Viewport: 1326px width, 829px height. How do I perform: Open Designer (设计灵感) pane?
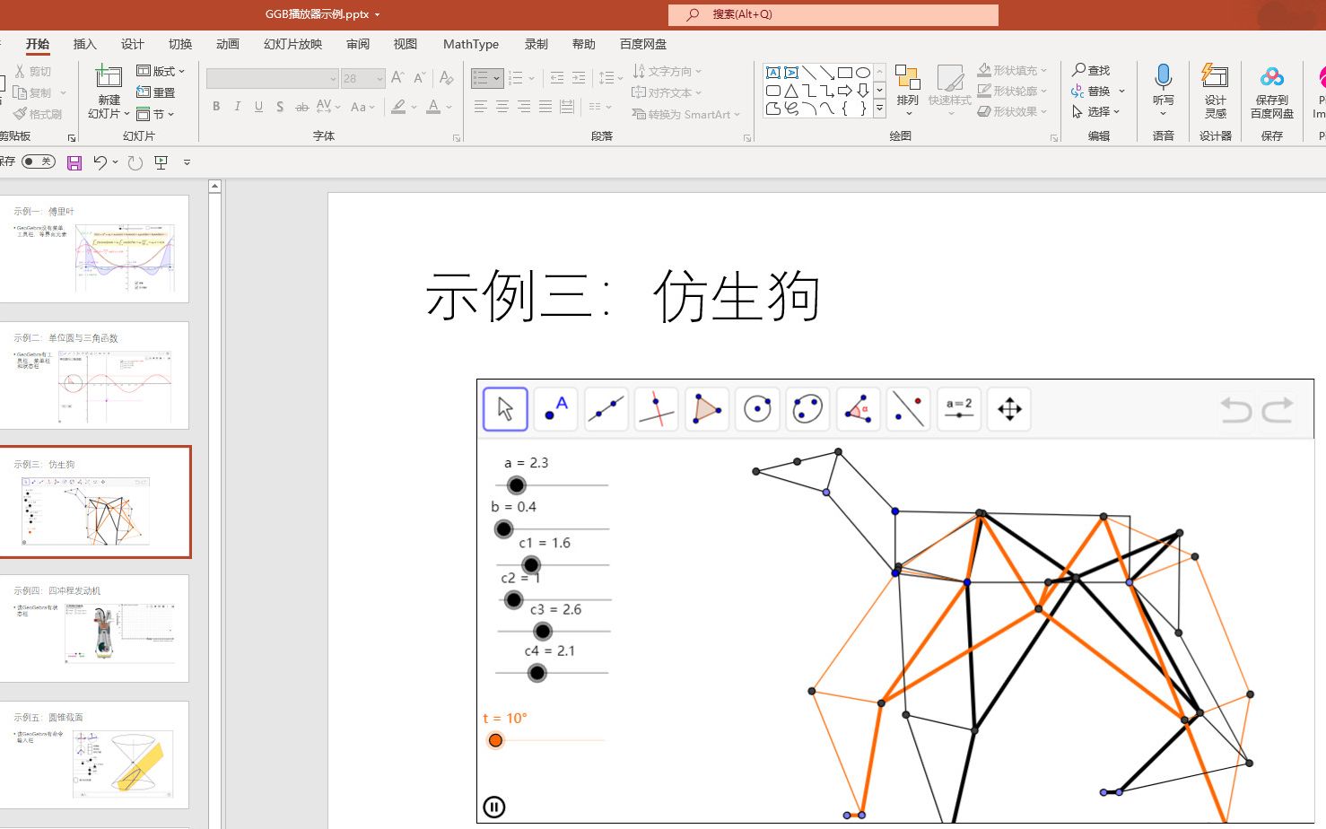tap(1215, 91)
